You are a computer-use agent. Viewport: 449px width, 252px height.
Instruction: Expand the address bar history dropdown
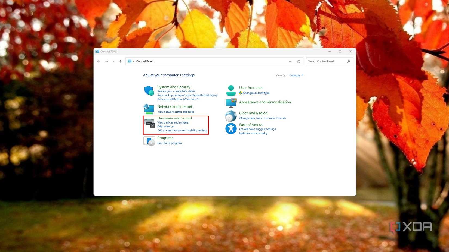point(290,61)
